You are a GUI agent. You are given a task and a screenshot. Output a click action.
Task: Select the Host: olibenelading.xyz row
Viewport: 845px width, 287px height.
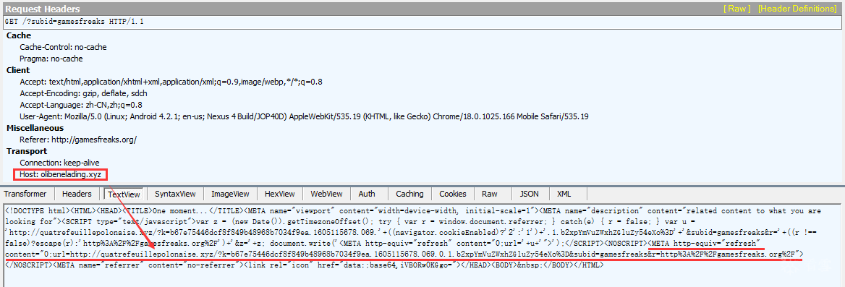coord(61,174)
